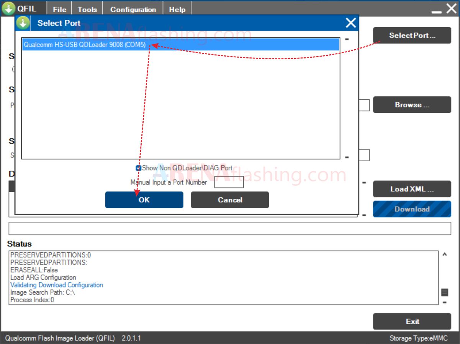Screen dimensions: 460x344
Task: Click 'Process Index:0' log line
Action: [x=32, y=300]
